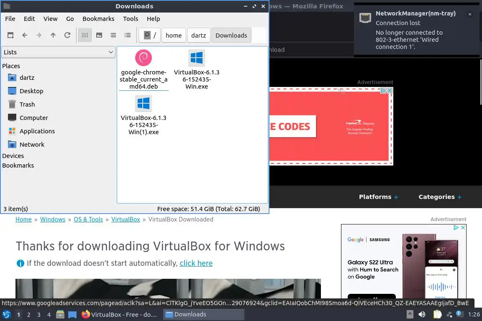Click the 'OS & Tools' breadcrumb link

coord(88,219)
